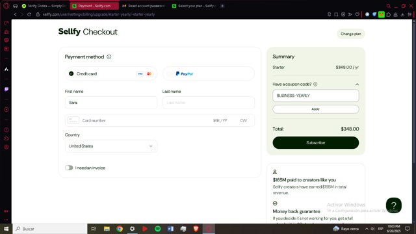Toggle the "I need an invoice" switch
Screen dimensions: 416x234
pos(69,168)
